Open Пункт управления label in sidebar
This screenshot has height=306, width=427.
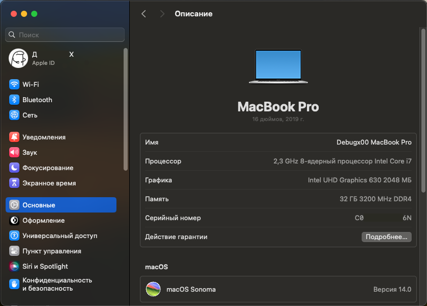click(x=52, y=251)
